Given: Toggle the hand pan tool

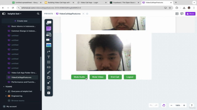Looking at the screenshot, I should point(163,105).
